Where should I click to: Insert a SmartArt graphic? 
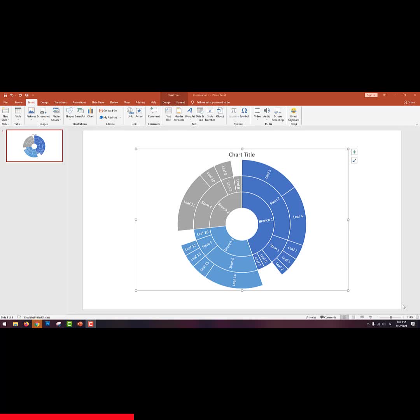80,113
